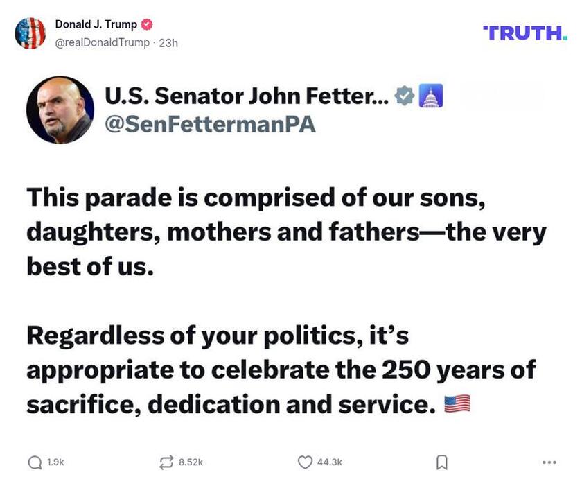View the 1.9k replies count
The image size is (582, 486).
55,460
